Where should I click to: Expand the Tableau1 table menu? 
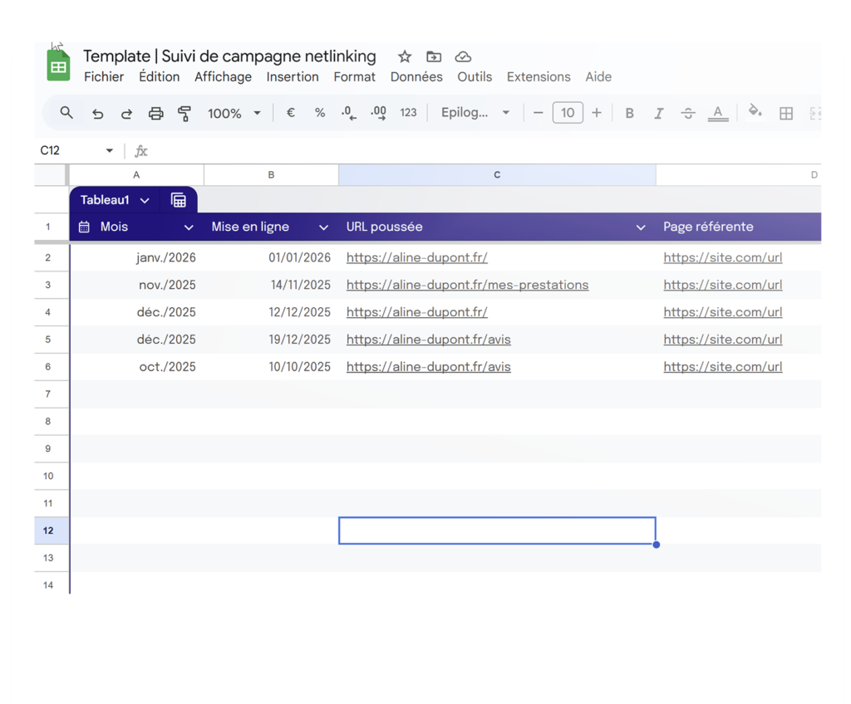pos(145,200)
